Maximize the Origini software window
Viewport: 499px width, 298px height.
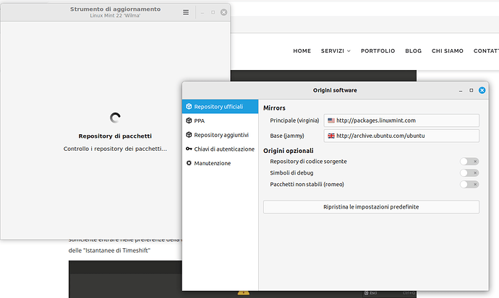[x=472, y=90]
